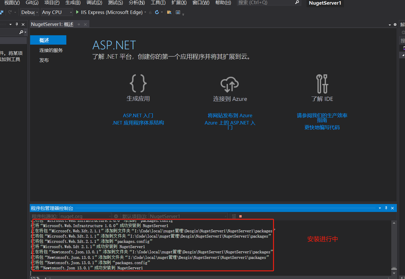405x279 pixels.
Task: Stop the package installation with red square icon
Action: coord(240,216)
